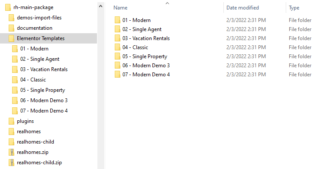Sort by the Date modified column
323x169 pixels.
click(242, 8)
